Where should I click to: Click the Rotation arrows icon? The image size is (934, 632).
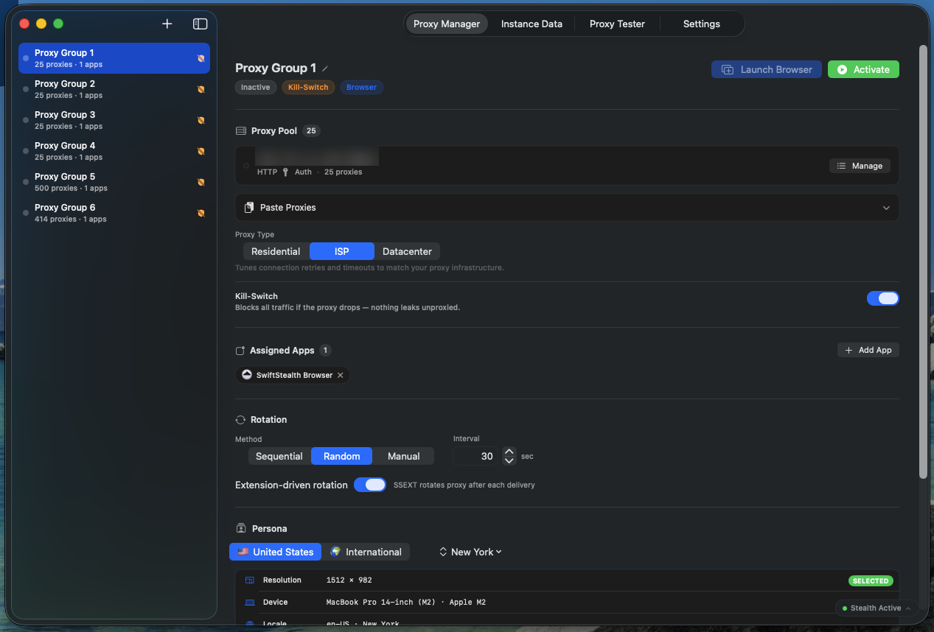[240, 420]
